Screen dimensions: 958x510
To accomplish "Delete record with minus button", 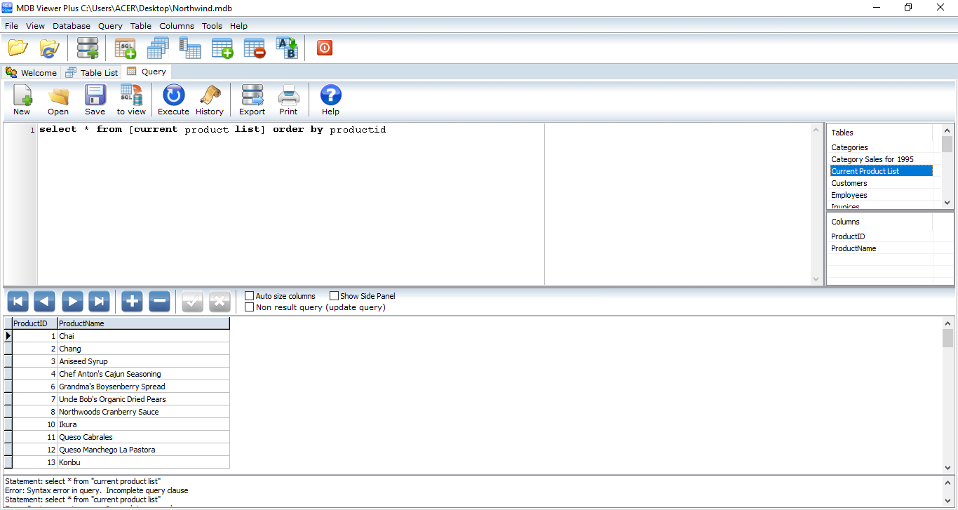I will click(160, 302).
